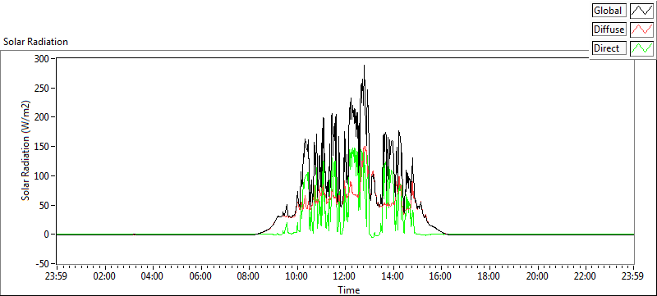The height and width of the screenshot is (296, 657).
Task: Select the Direct legend label
Action: 609,48
